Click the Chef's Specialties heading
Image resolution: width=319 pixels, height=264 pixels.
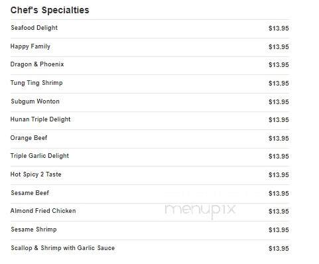pyautogui.click(x=50, y=10)
